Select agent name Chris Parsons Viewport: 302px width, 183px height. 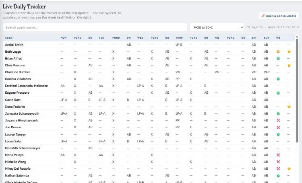(x=15, y=65)
